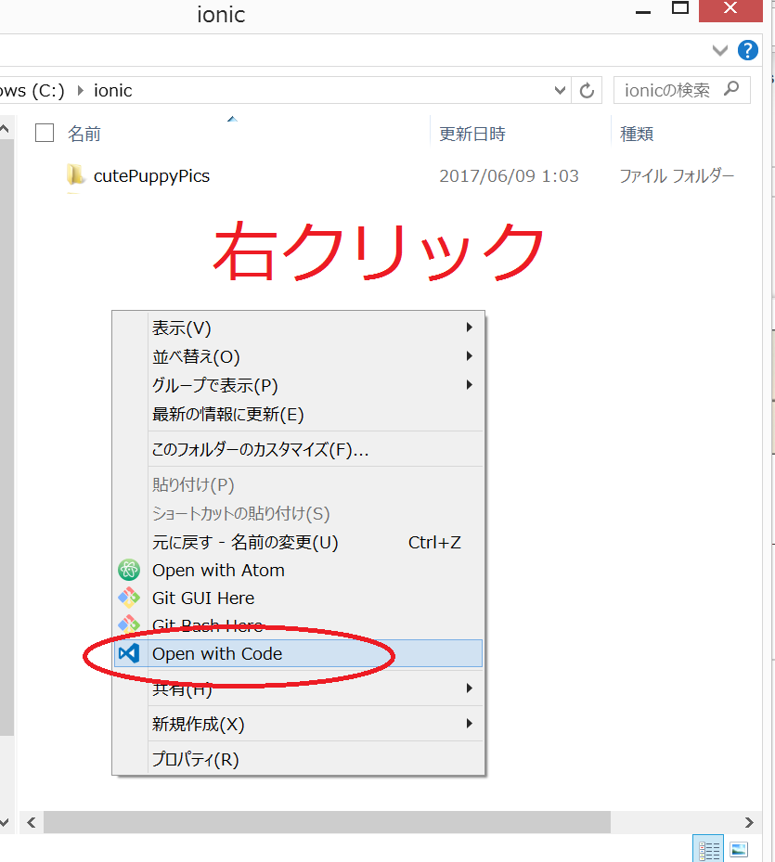The width and height of the screenshot is (775, 862).
Task: Select the Git Bash Here icon
Action: point(129,624)
